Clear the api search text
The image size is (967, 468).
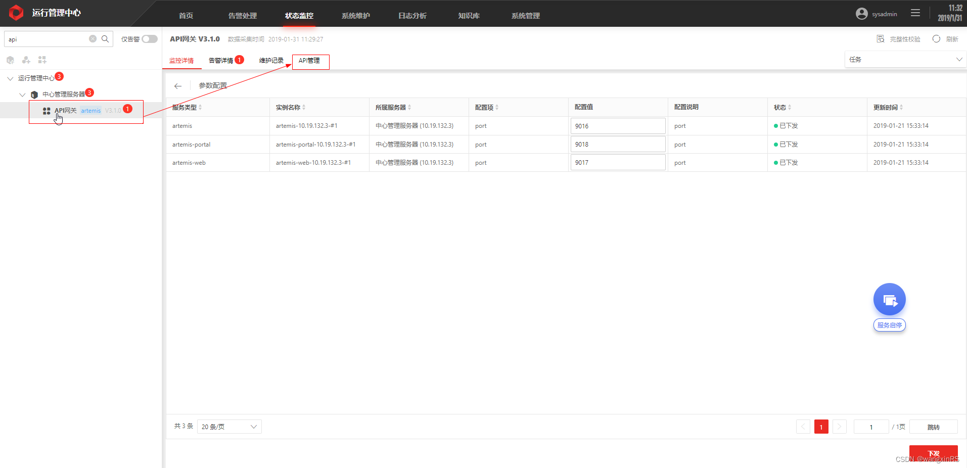93,39
